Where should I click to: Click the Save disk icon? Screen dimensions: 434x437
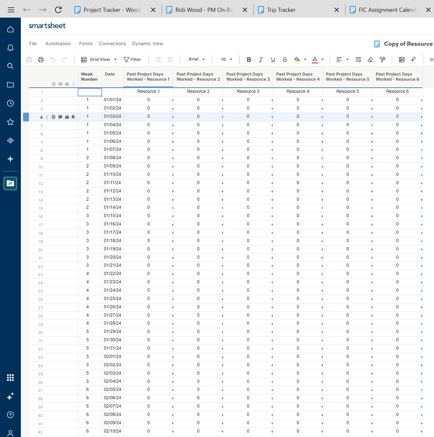[x=29, y=60]
